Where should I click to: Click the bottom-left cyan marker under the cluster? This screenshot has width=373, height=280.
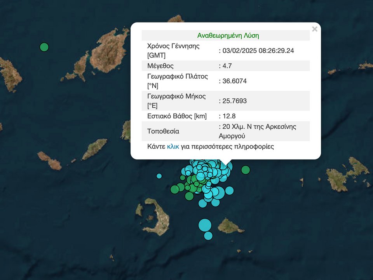tap(202, 203)
